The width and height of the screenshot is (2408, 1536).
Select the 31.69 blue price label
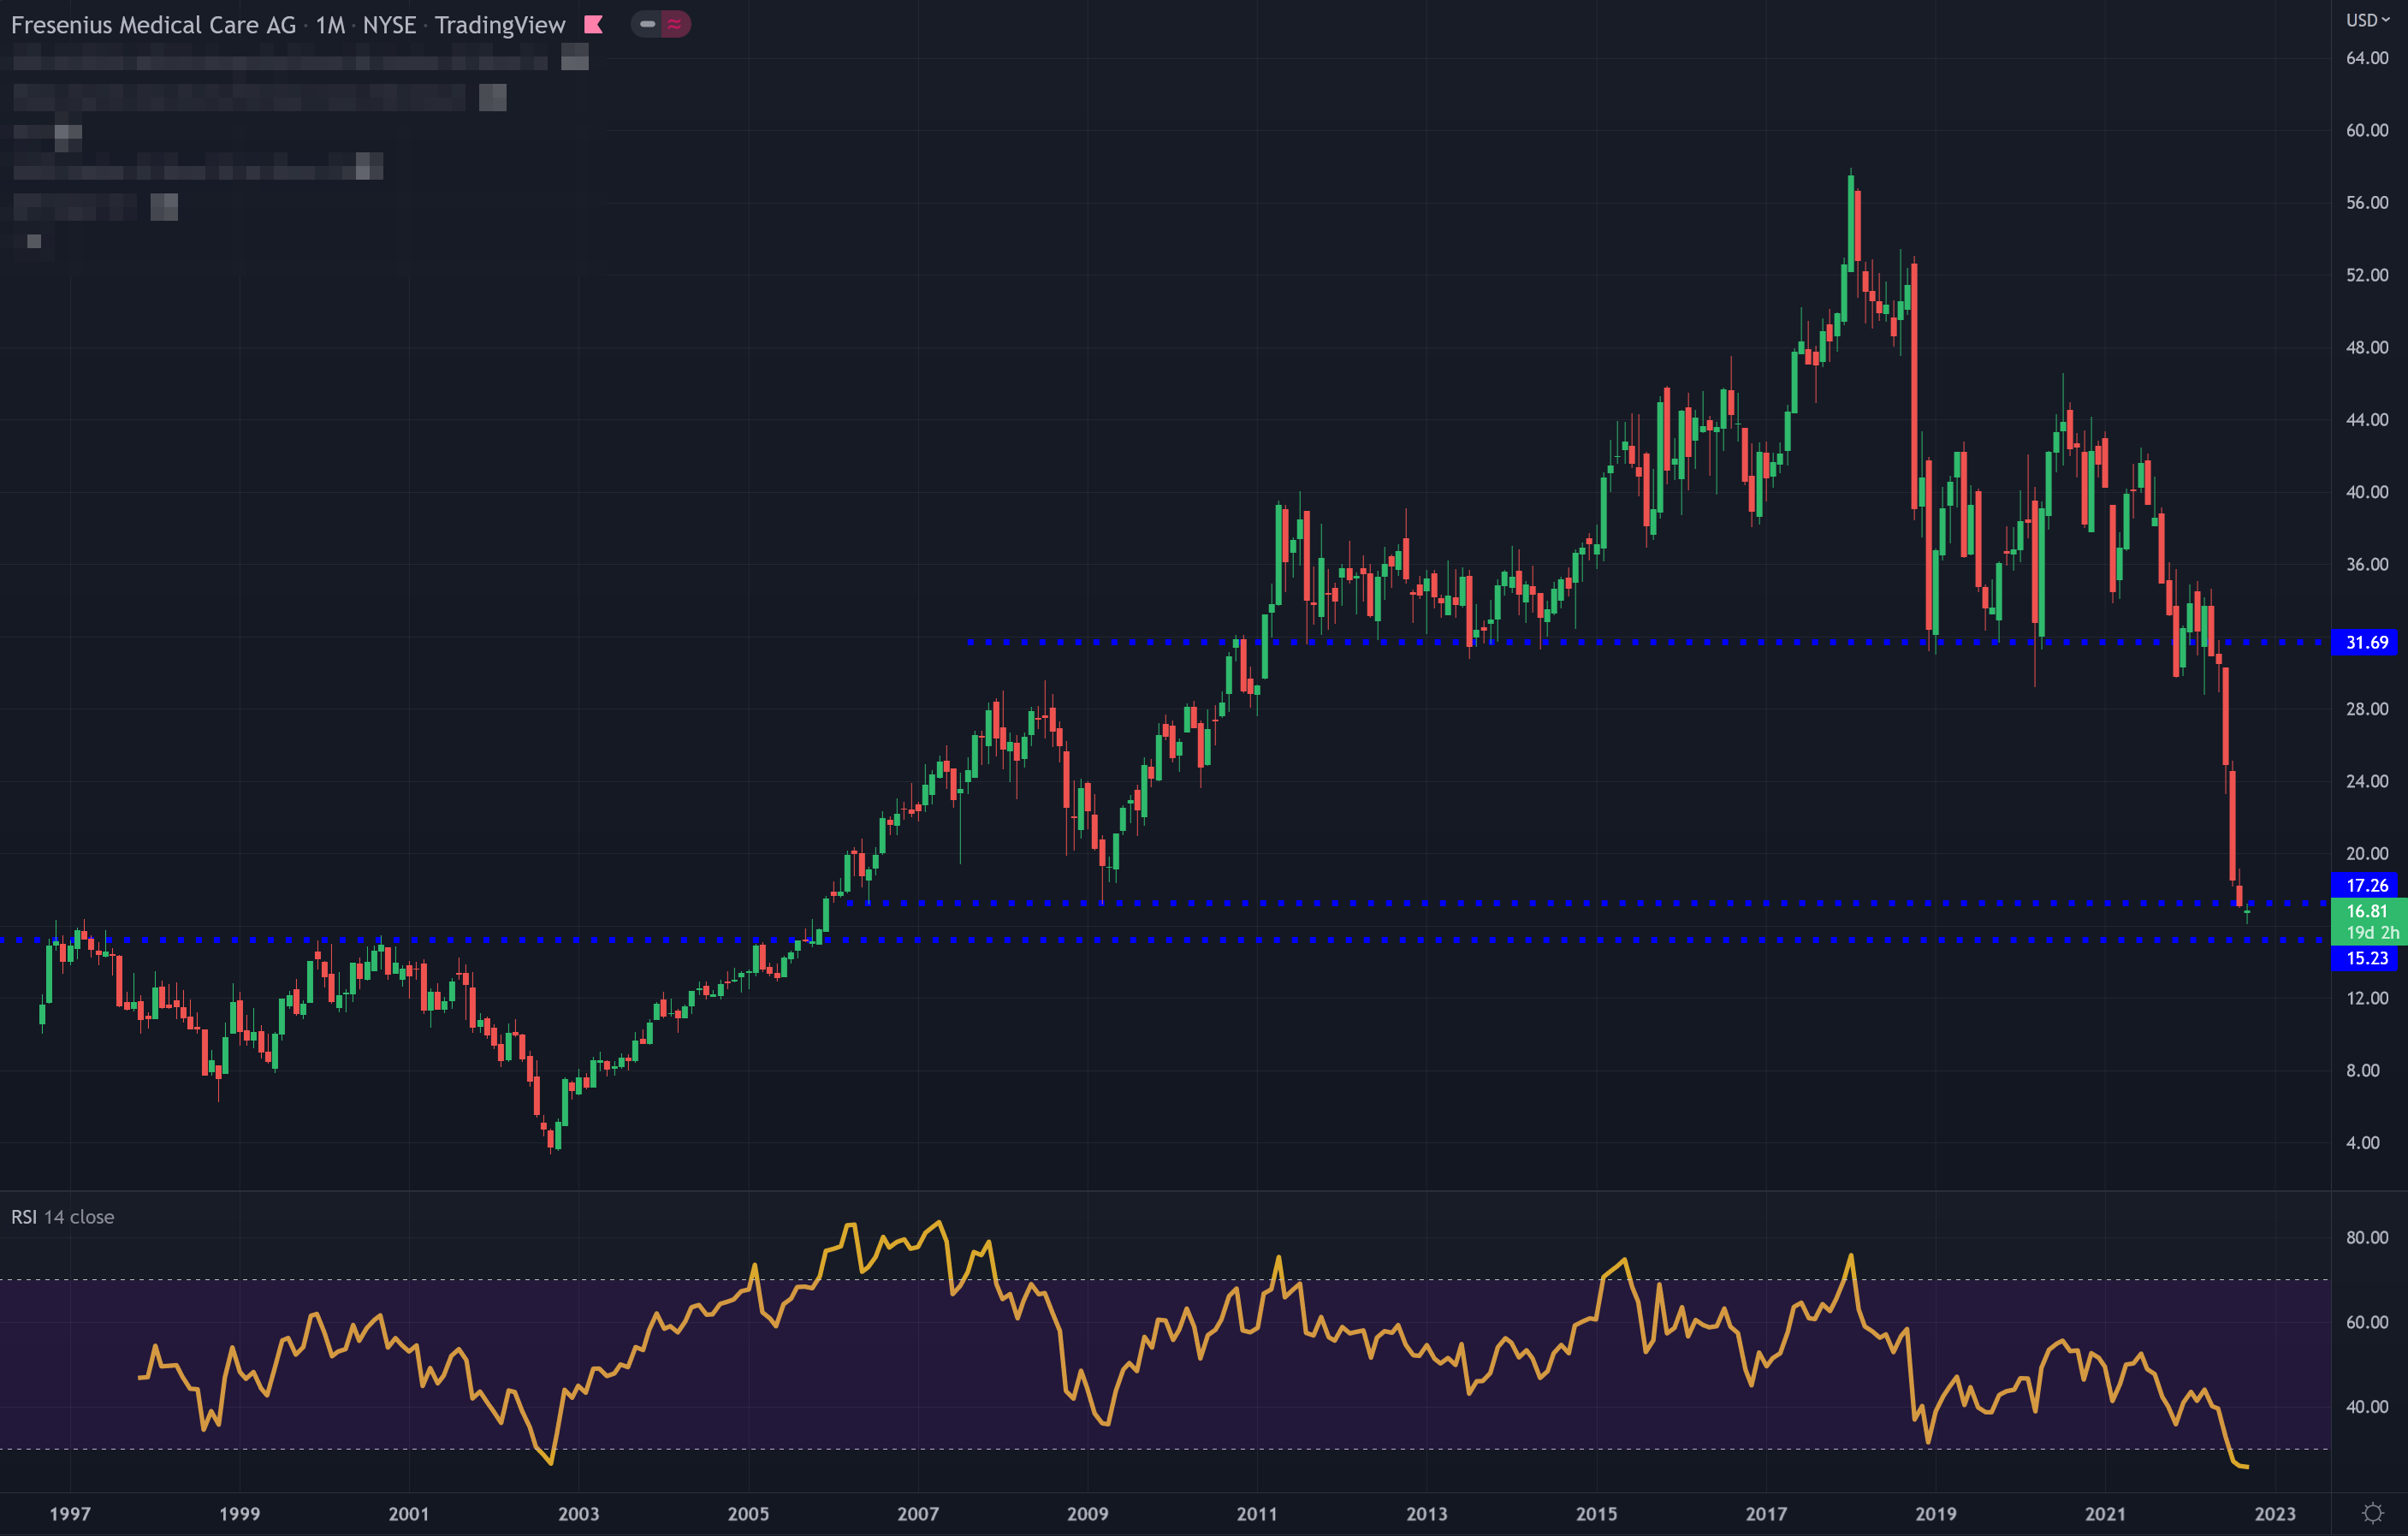(x=2366, y=642)
